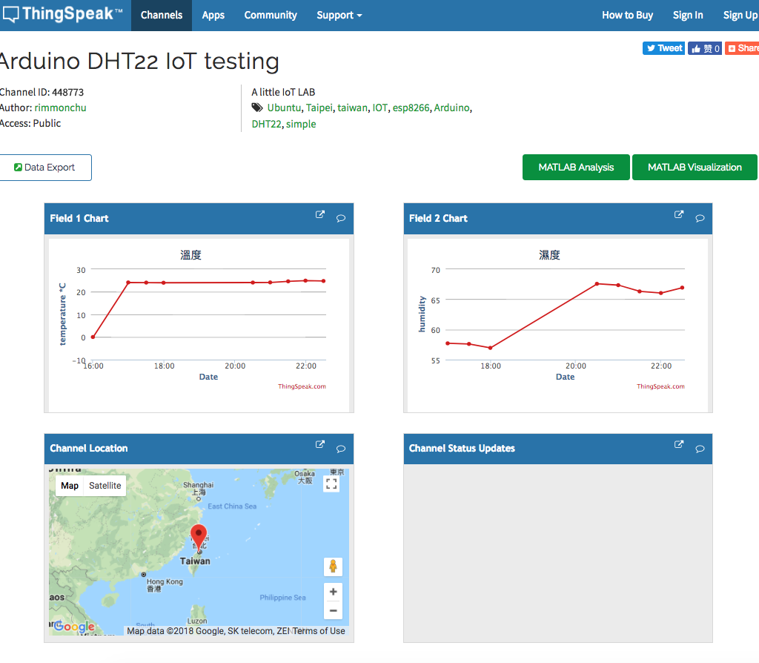The image size is (759, 663).
Task: Toggle fullscreen view on the map
Action: point(331,484)
